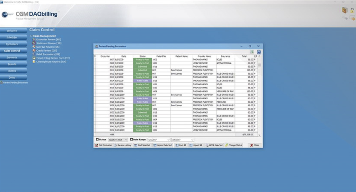Sort by the Encounter column header

(x=105, y=56)
